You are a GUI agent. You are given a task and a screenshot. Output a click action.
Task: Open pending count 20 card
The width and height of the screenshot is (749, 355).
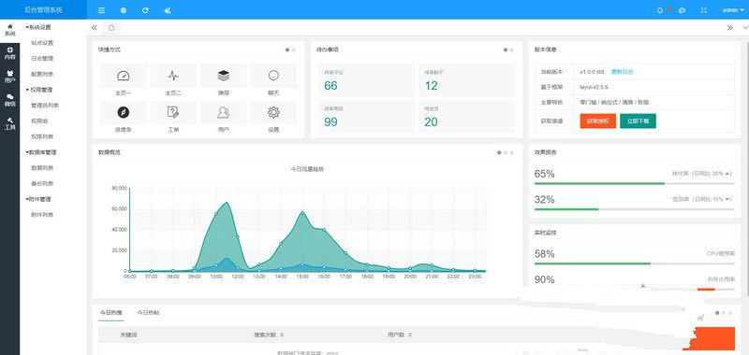pos(466,117)
